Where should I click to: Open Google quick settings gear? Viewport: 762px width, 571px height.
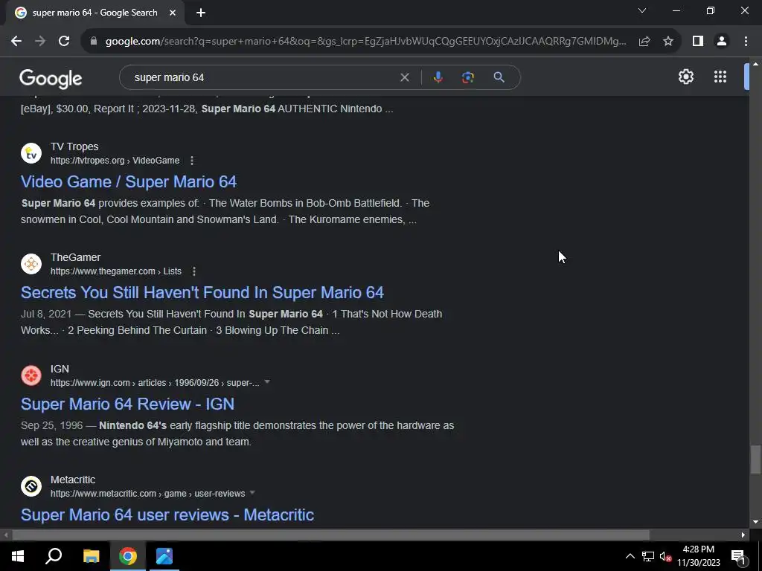(x=685, y=77)
